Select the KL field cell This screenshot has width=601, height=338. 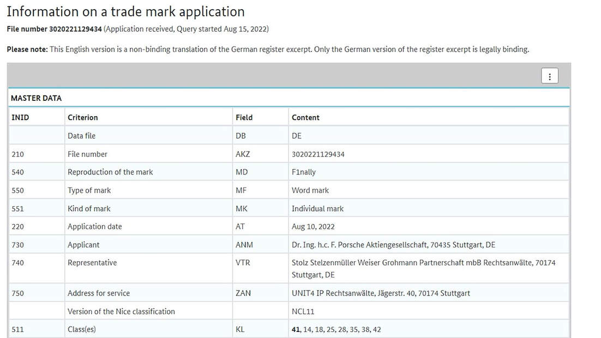click(260, 329)
